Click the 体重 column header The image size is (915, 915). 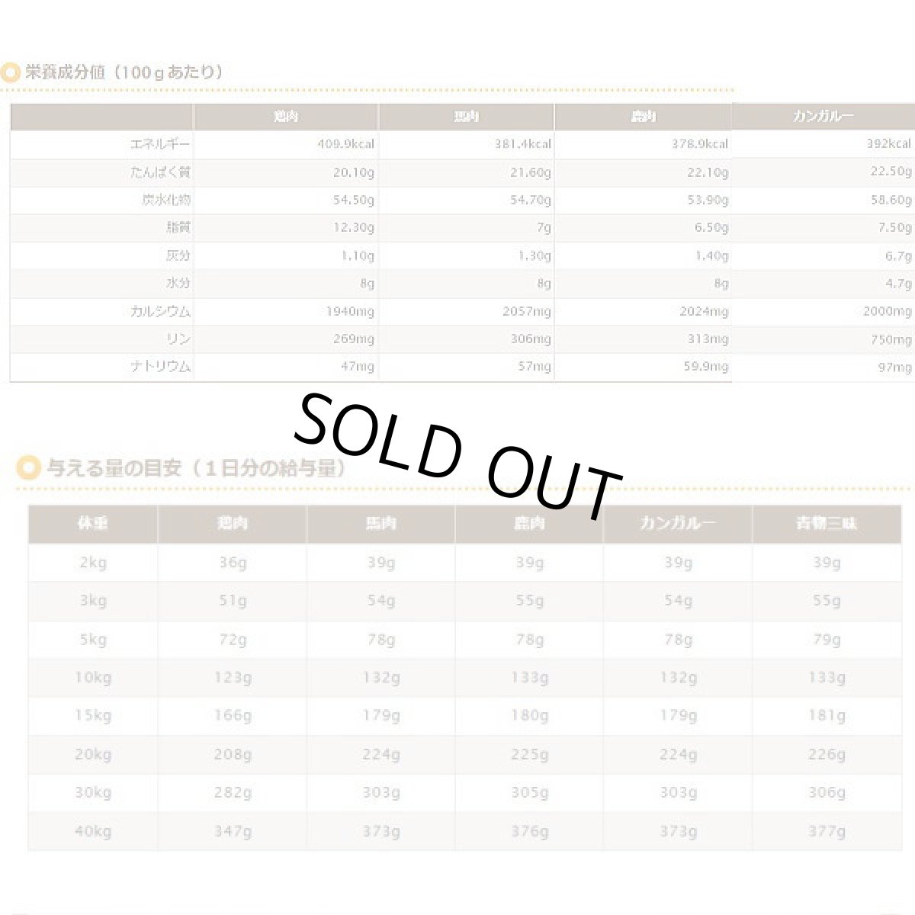click(92, 524)
